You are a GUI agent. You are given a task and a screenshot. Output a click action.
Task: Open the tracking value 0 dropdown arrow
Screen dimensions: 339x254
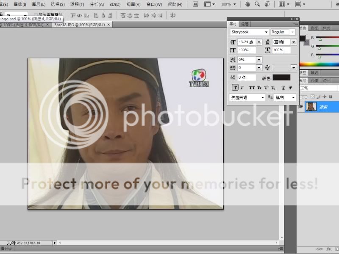[259, 68]
